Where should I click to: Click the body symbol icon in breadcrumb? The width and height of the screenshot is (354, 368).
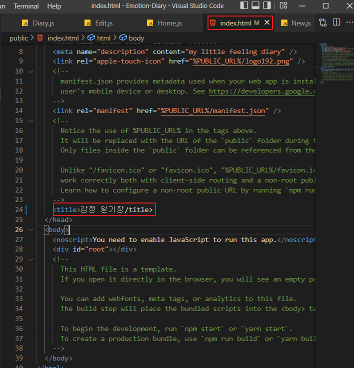[123, 38]
